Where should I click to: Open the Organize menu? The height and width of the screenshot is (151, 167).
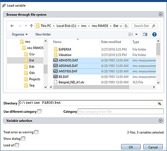20,34
